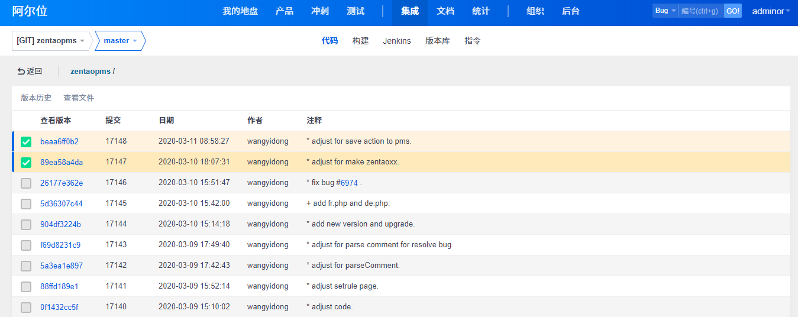The width and height of the screenshot is (798, 317).
Task: Expand the [GIT] zentaopms repository dropdown
Action: pos(51,41)
